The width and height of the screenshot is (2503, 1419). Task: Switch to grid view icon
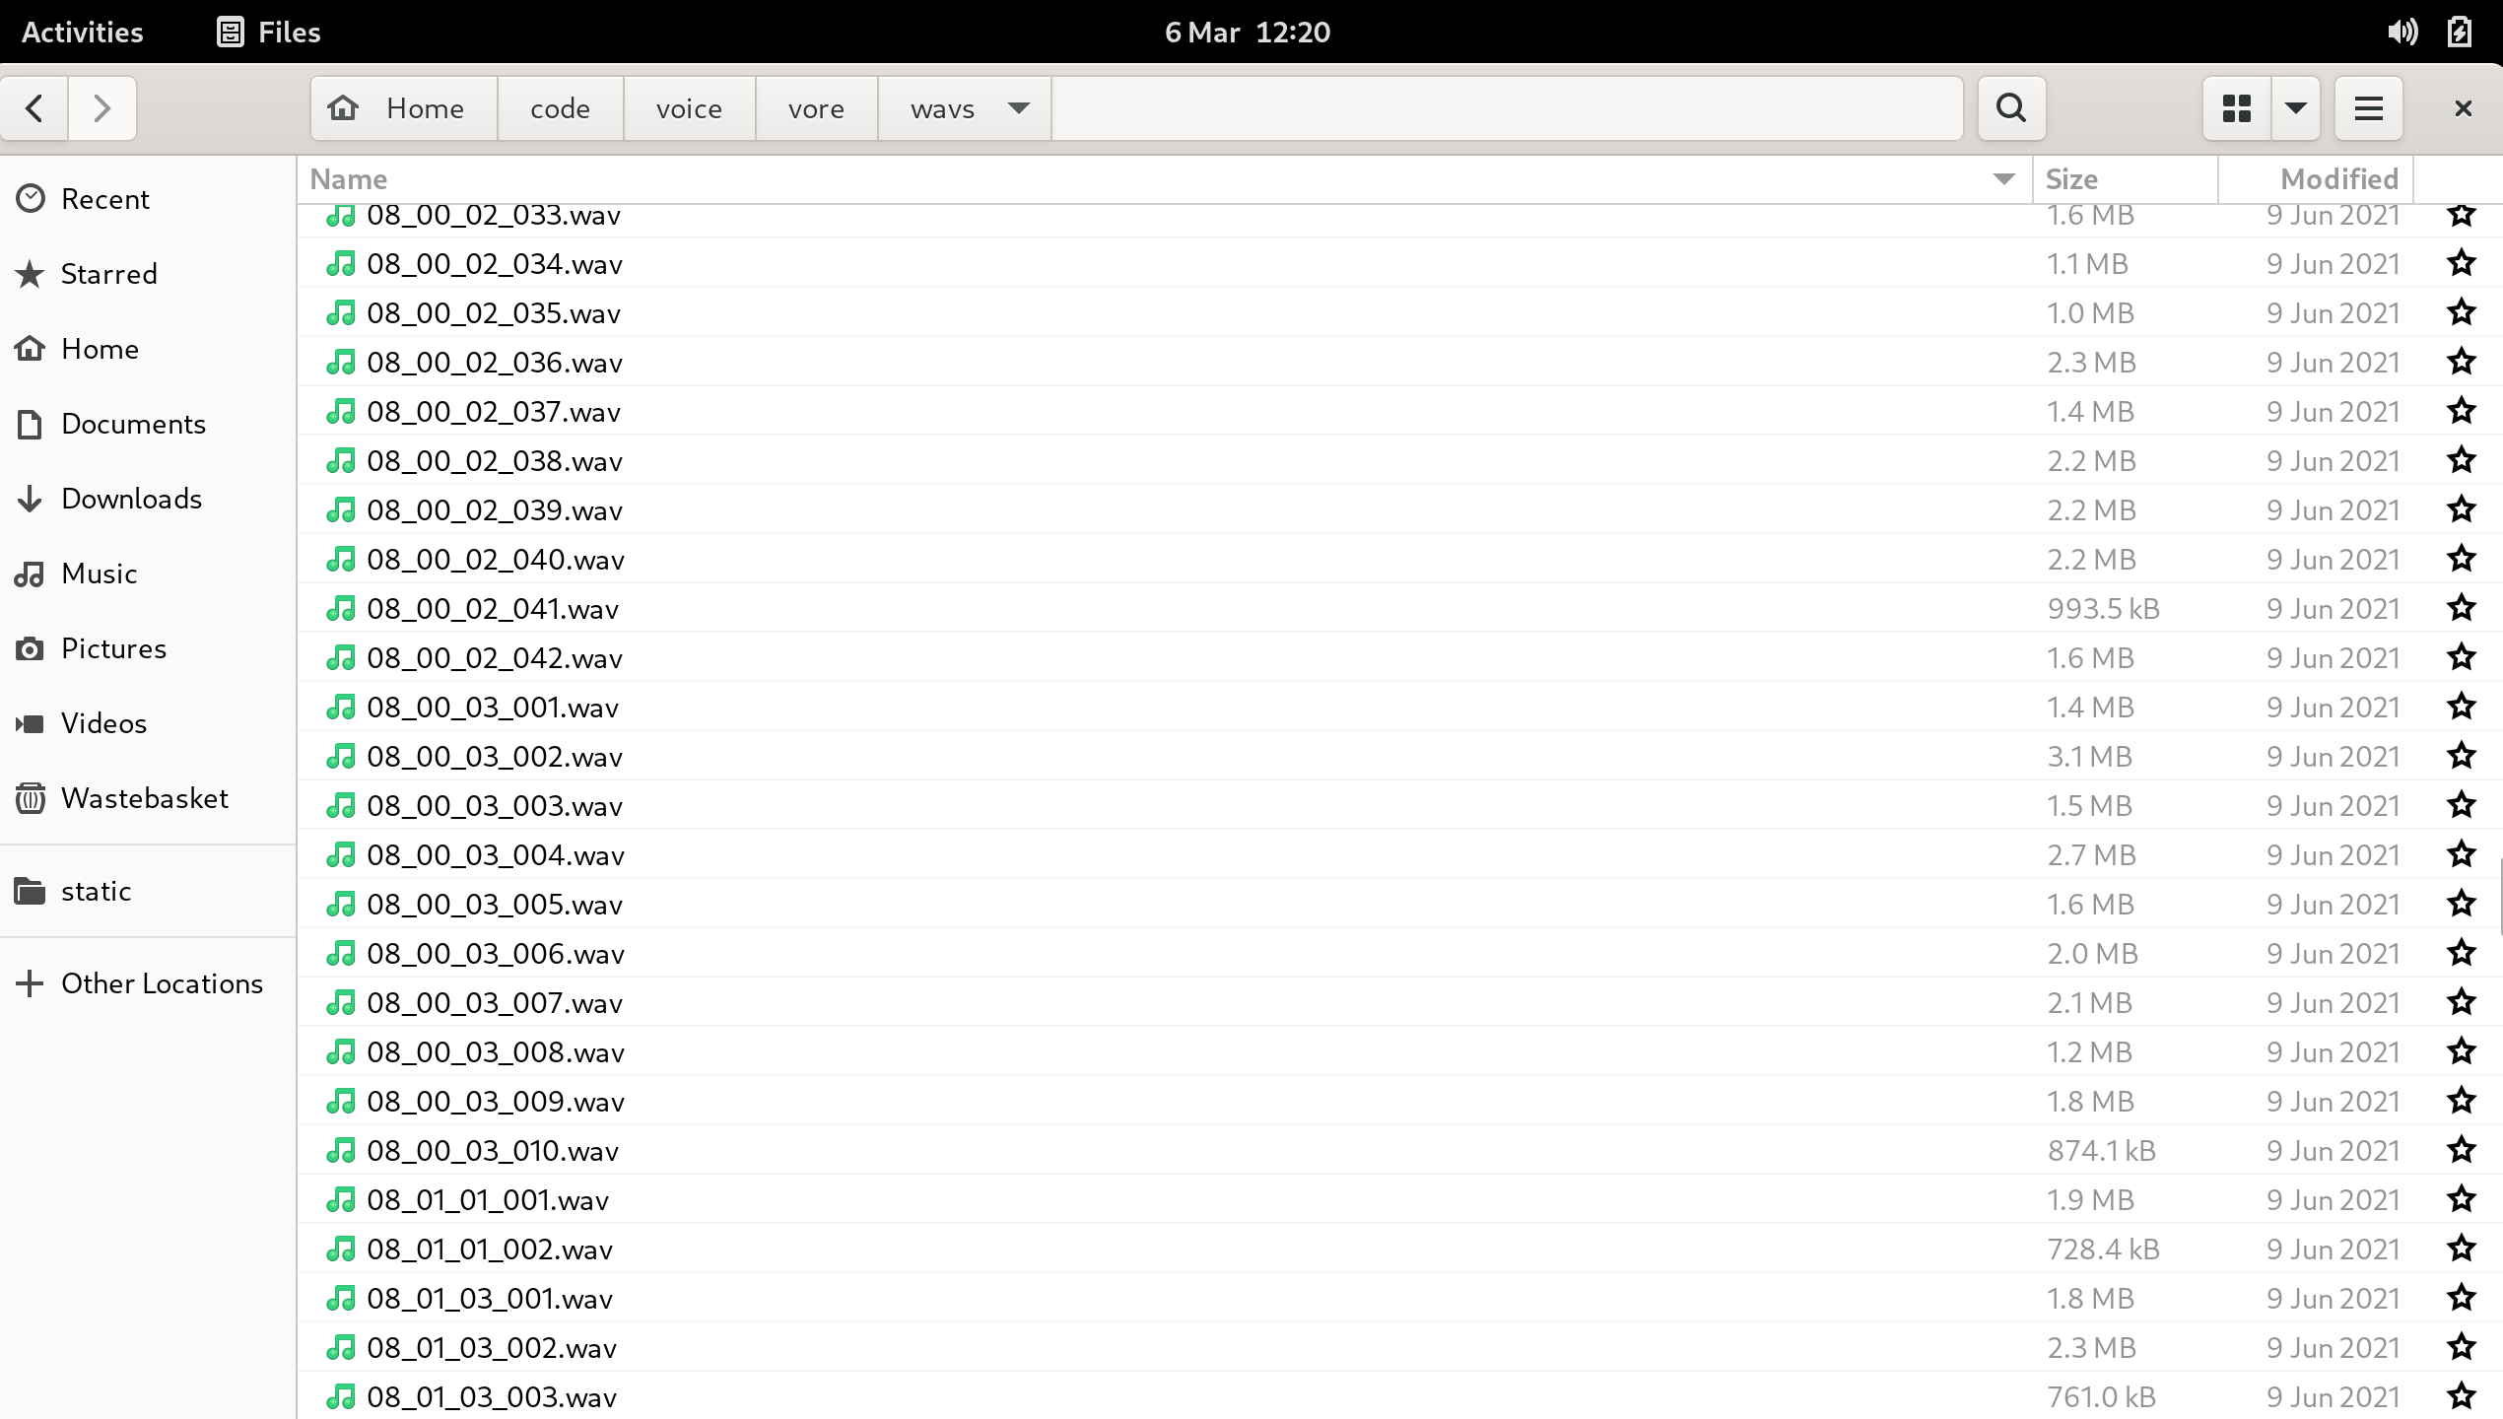pos(2237,107)
